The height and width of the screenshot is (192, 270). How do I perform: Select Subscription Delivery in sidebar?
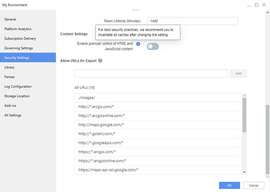click(x=20, y=38)
